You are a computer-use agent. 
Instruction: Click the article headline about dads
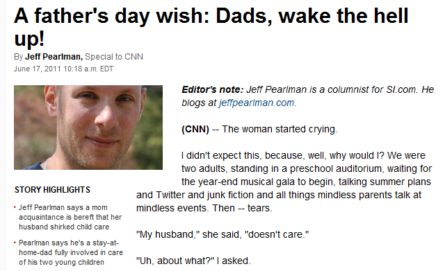(x=211, y=27)
